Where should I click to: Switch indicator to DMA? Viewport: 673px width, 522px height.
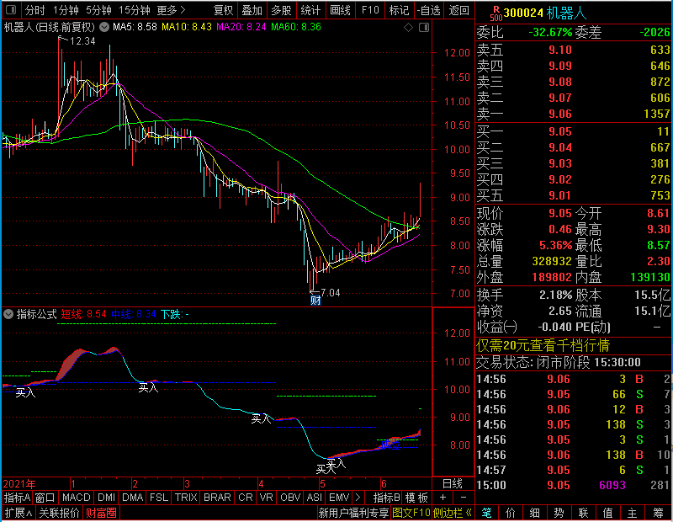point(133,498)
